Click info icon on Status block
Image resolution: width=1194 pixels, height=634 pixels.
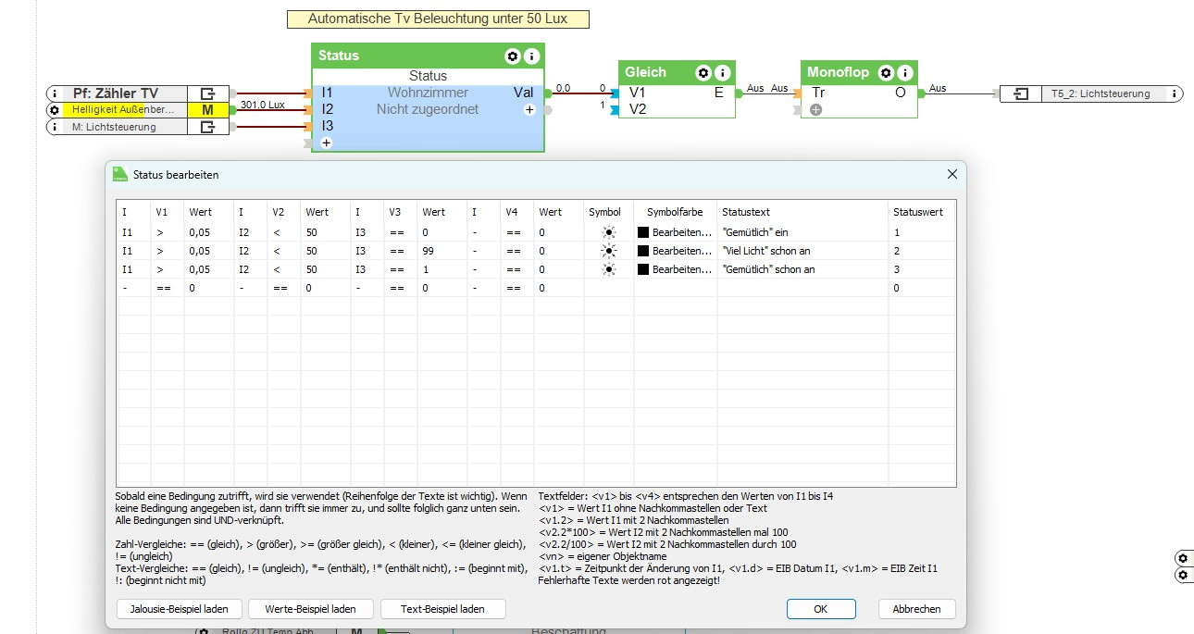531,56
